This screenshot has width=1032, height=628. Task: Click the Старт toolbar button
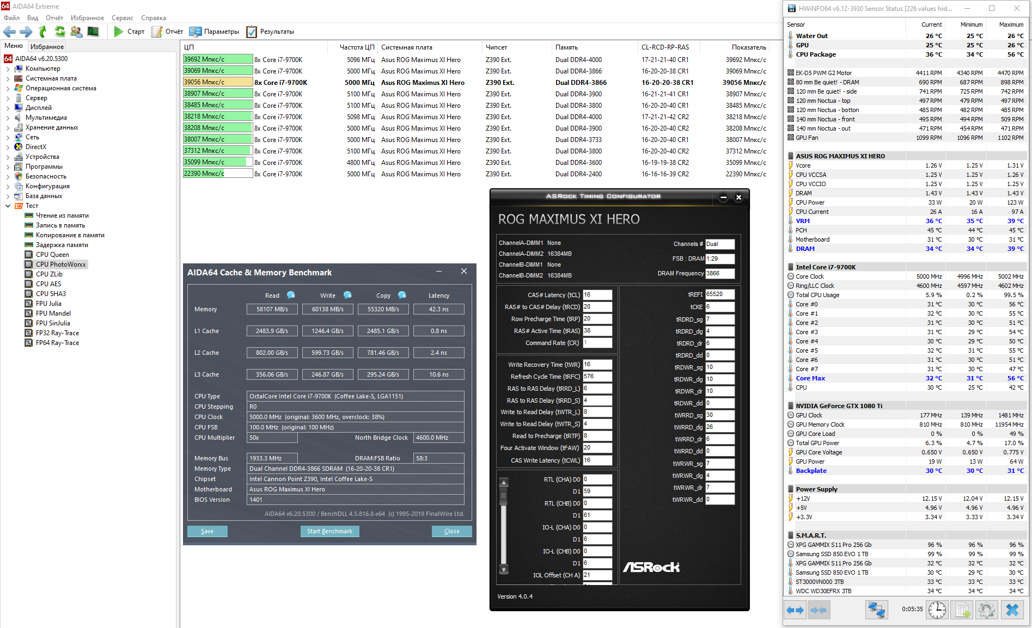click(x=129, y=32)
